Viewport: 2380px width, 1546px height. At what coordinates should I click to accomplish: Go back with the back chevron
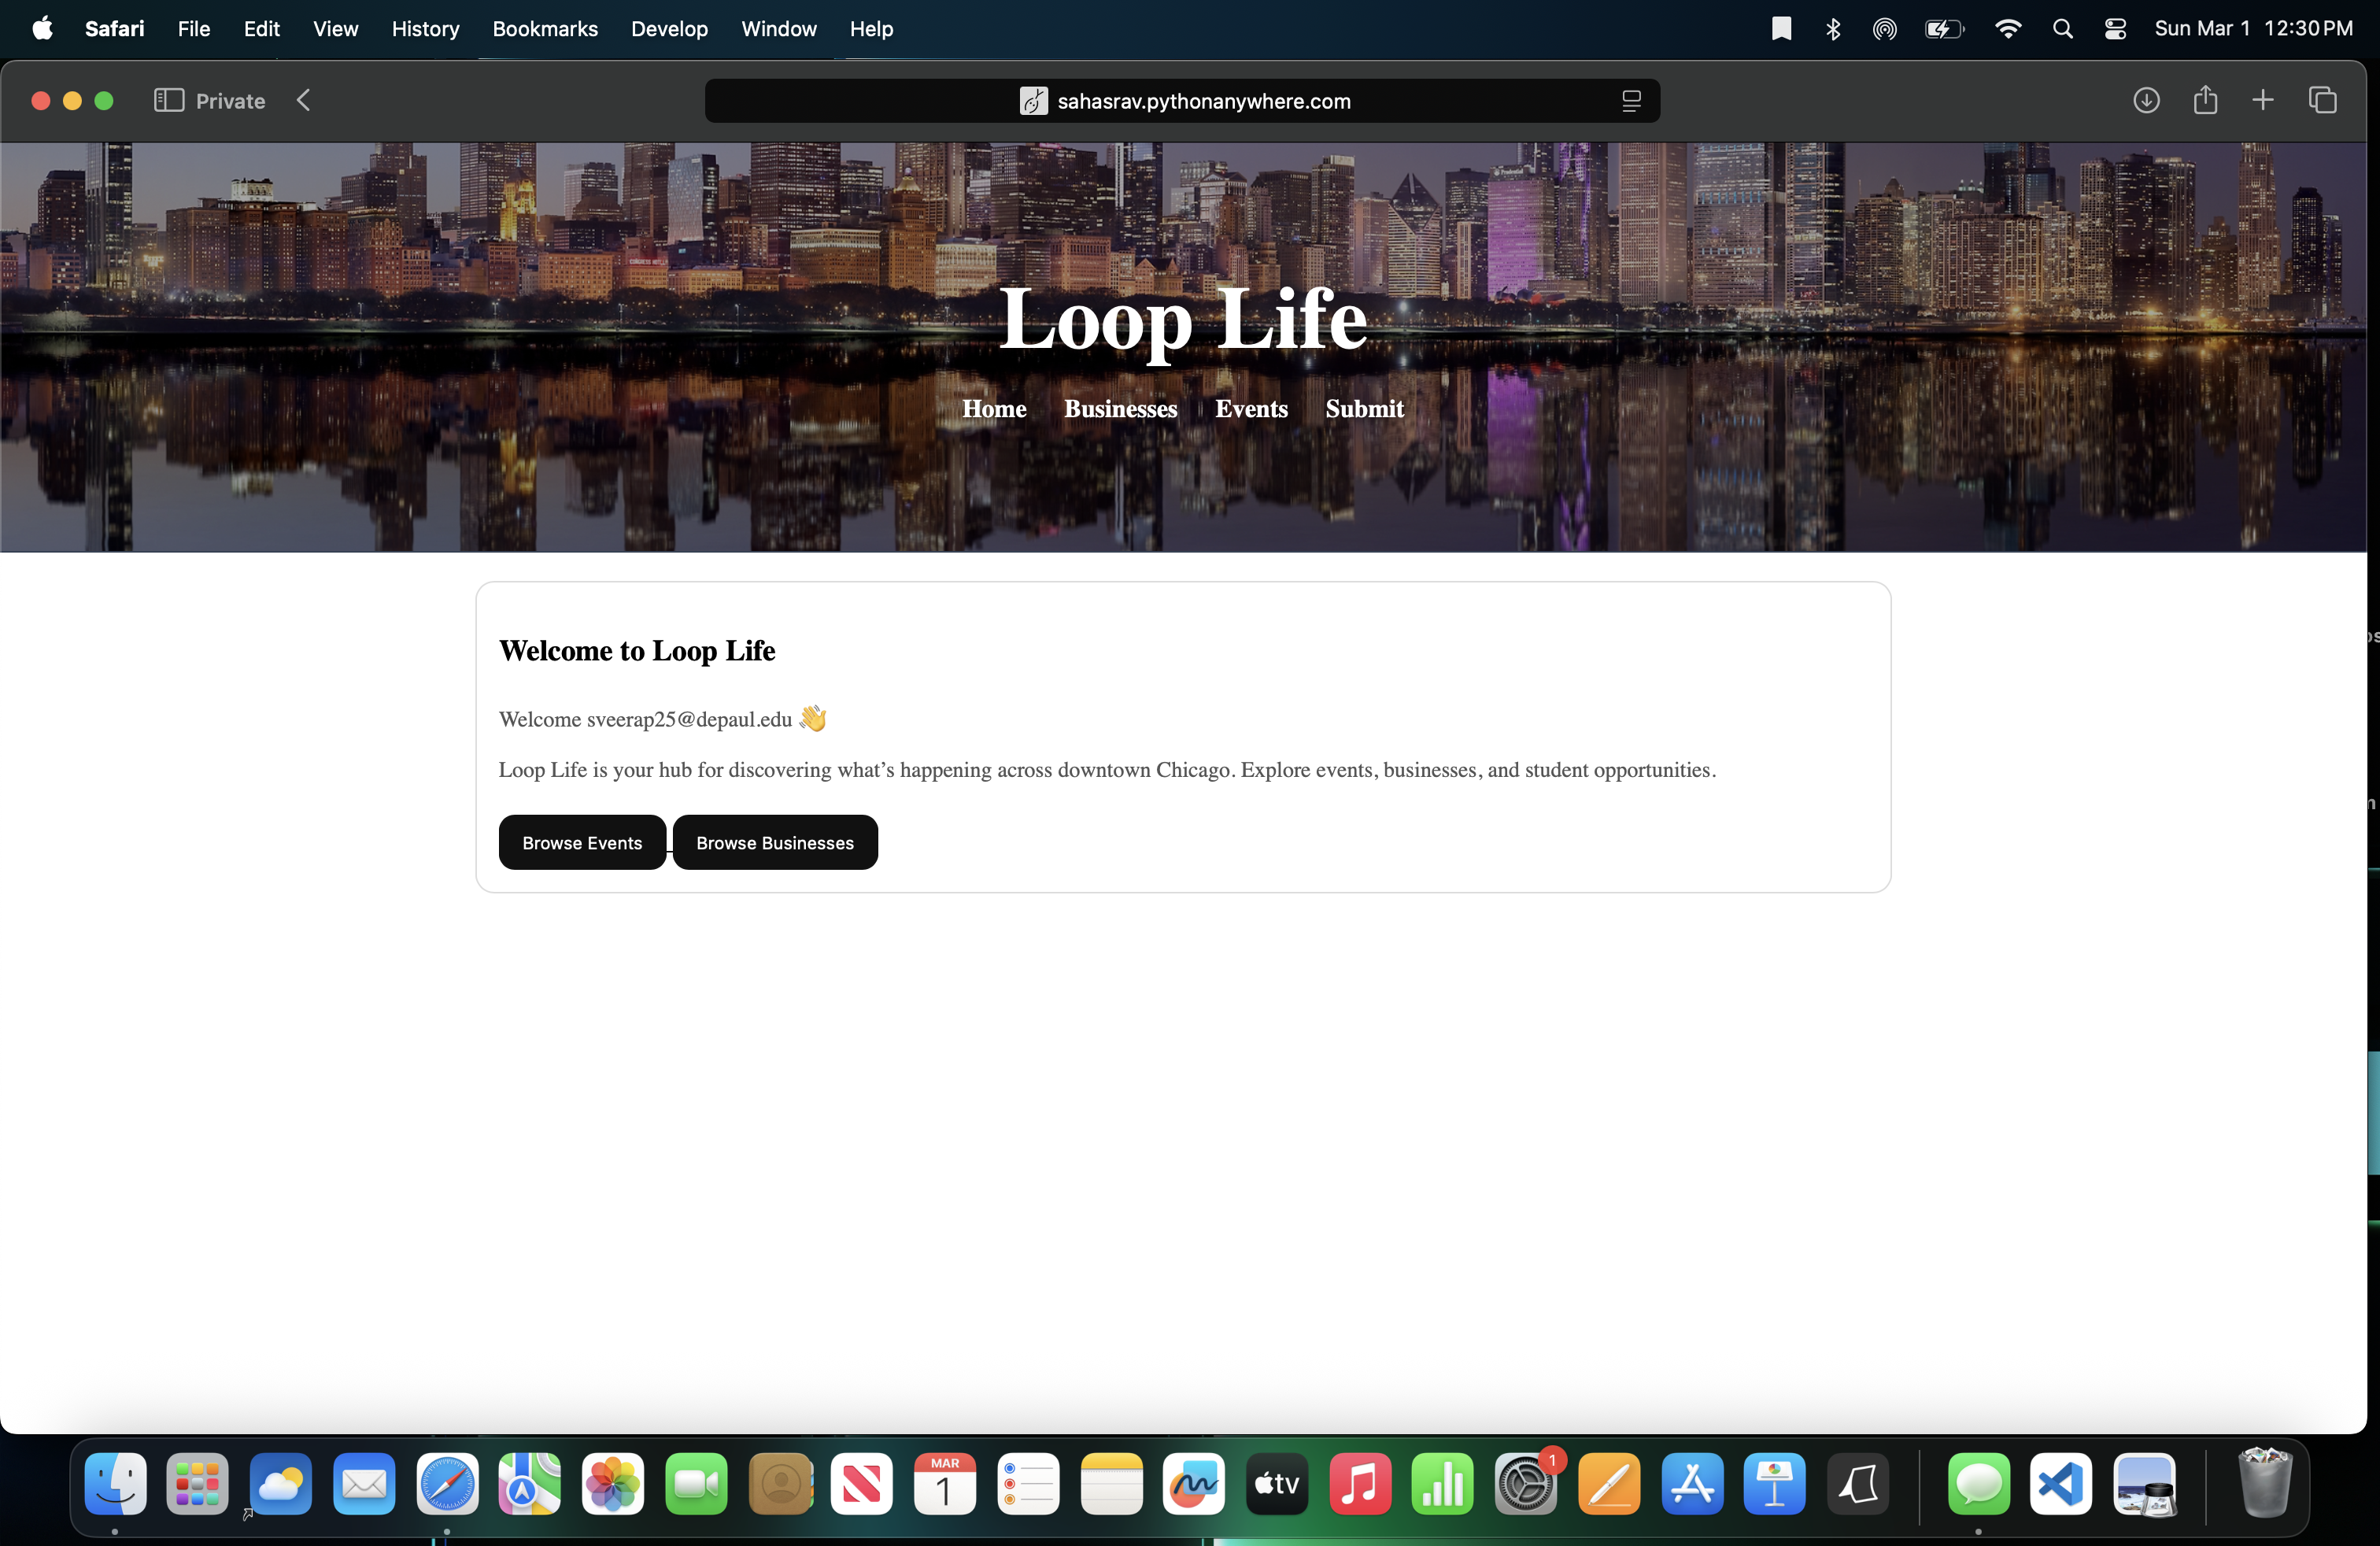click(304, 100)
